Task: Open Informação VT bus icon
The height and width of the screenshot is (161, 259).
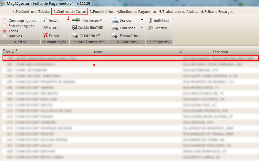Action: (x=76, y=20)
